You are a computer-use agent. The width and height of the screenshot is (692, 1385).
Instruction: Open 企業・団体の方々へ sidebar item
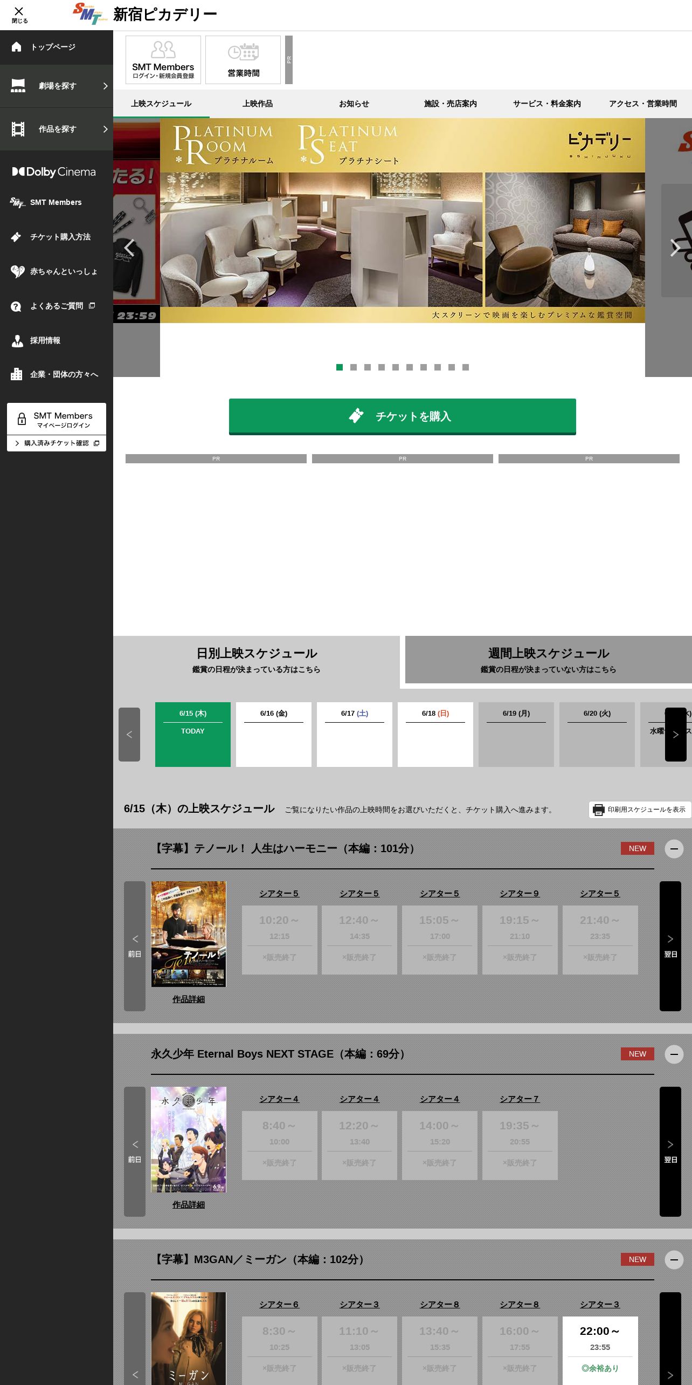(57, 374)
